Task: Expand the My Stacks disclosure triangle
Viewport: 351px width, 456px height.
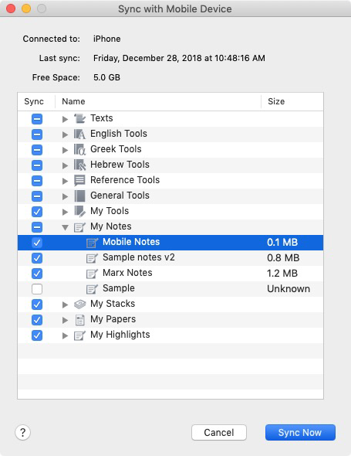Action: point(65,305)
